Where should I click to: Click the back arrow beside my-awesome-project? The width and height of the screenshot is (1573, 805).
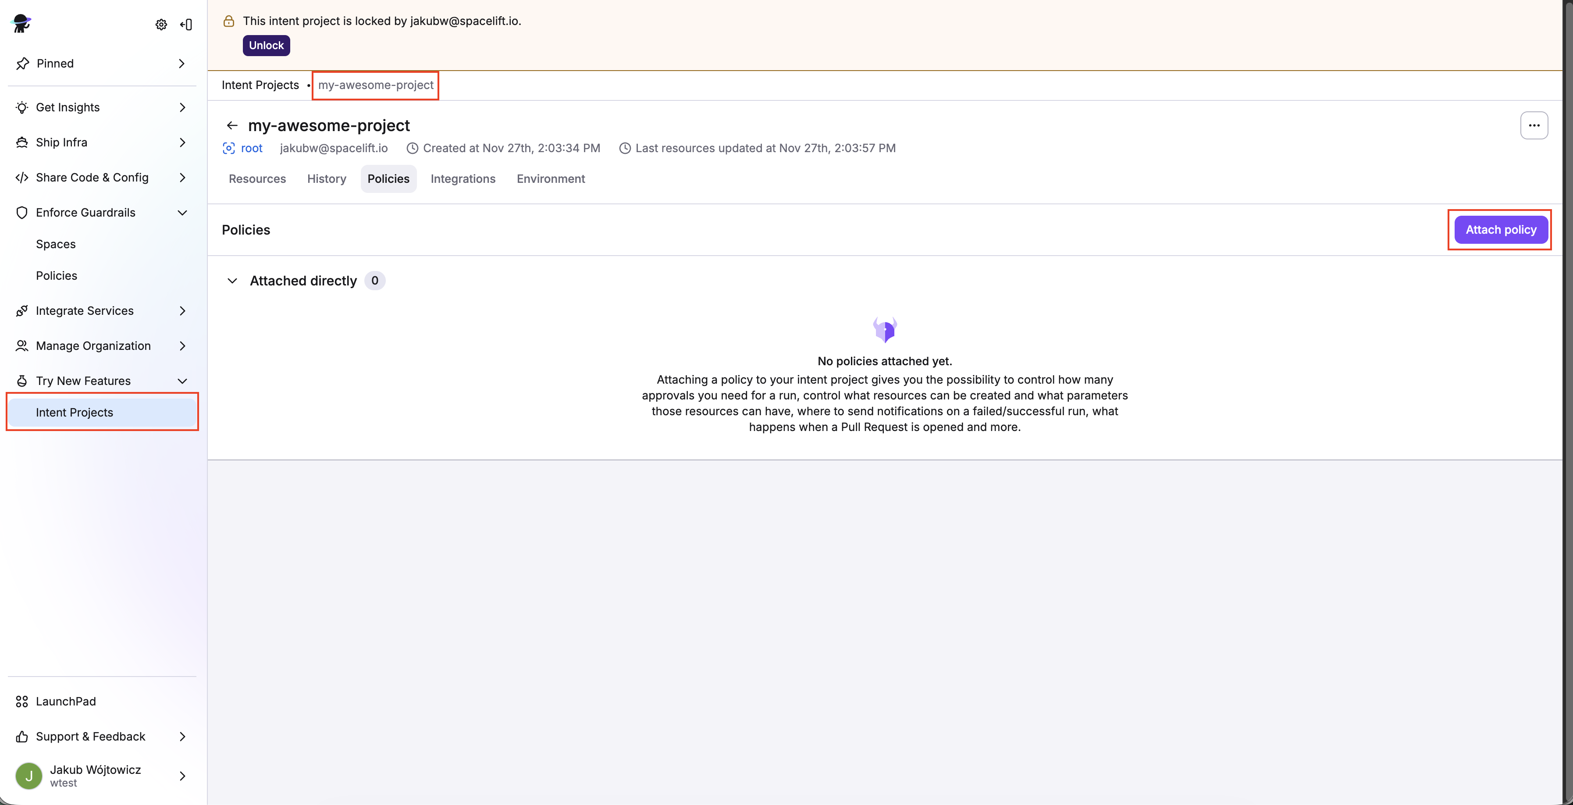tap(232, 125)
